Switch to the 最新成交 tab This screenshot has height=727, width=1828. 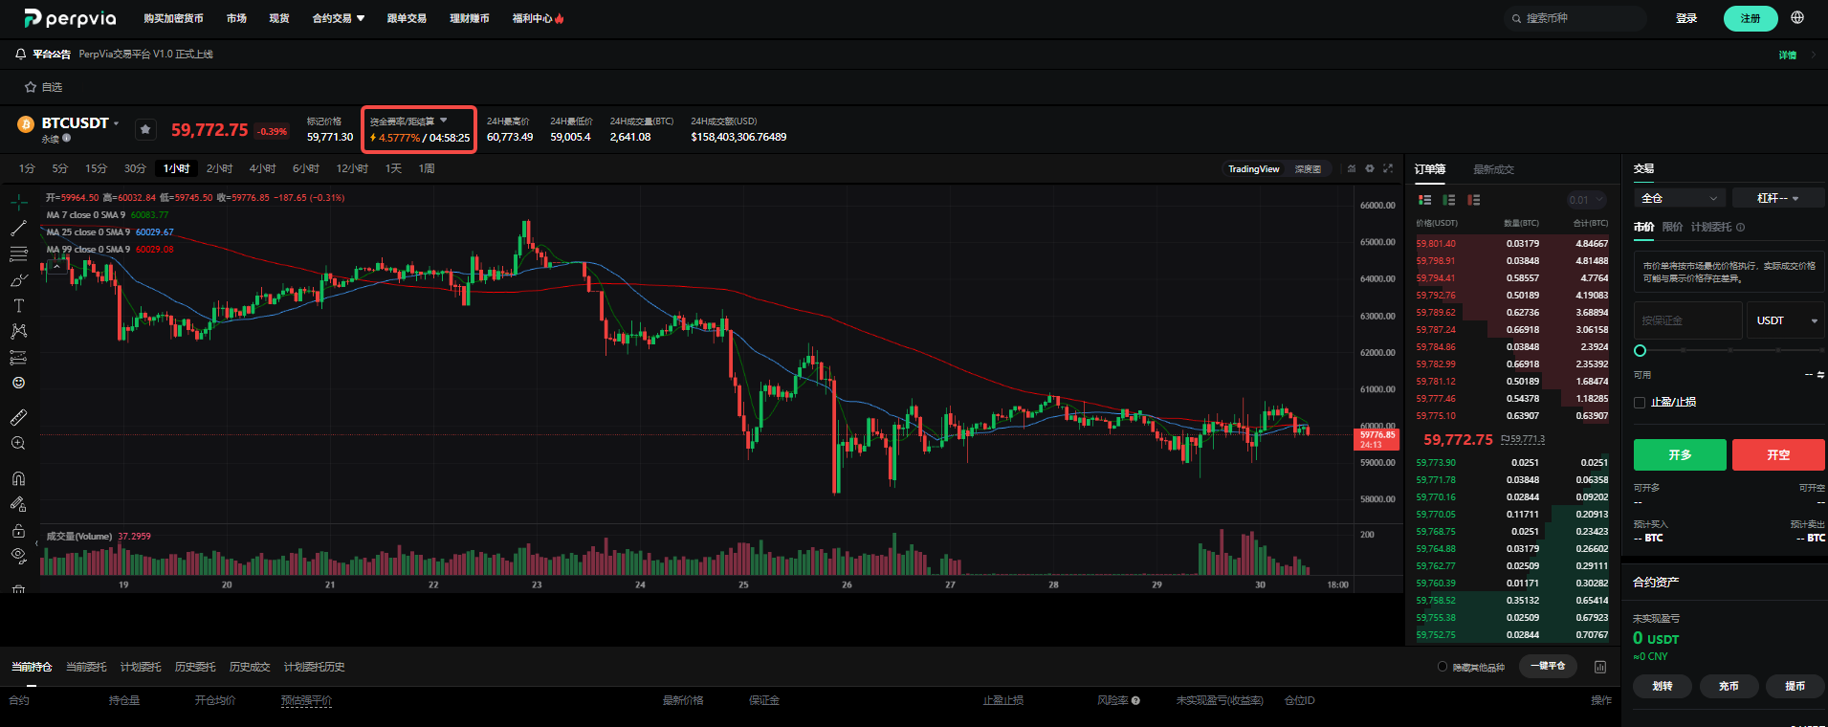click(1493, 169)
